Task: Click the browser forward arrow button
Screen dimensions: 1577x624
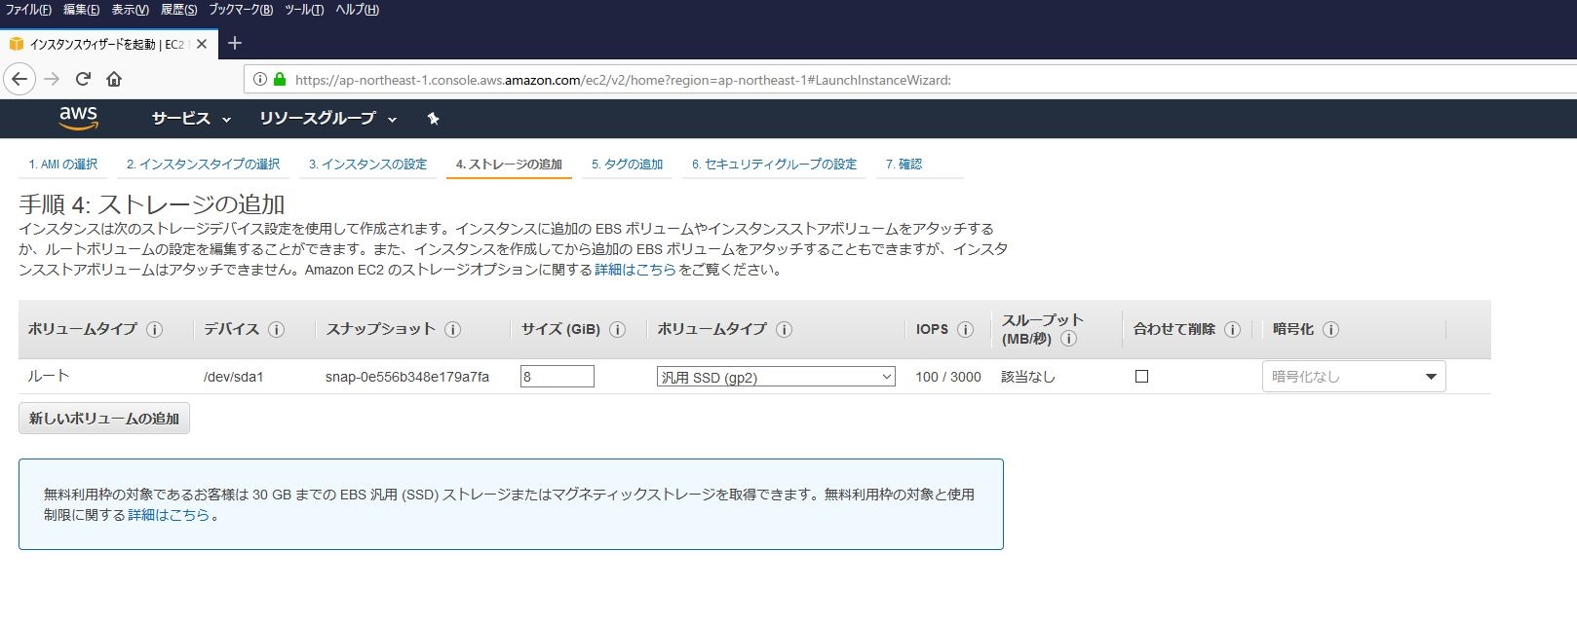Action: (52, 79)
